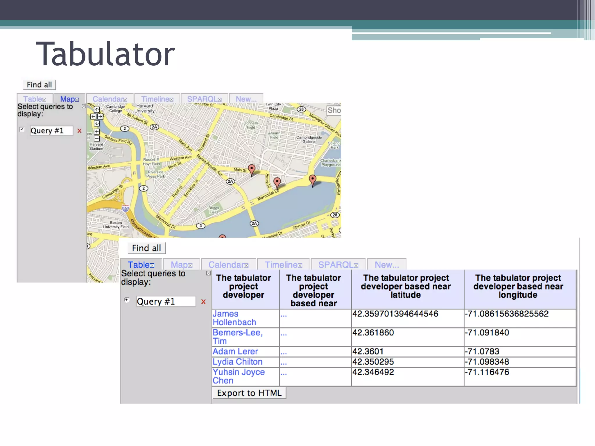Collapse the lower Select queries panel

pos(208,273)
